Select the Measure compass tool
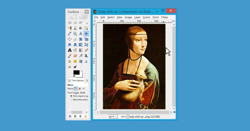Viewport: 250px width, 131px height. pyautogui.click(x=81, y=33)
